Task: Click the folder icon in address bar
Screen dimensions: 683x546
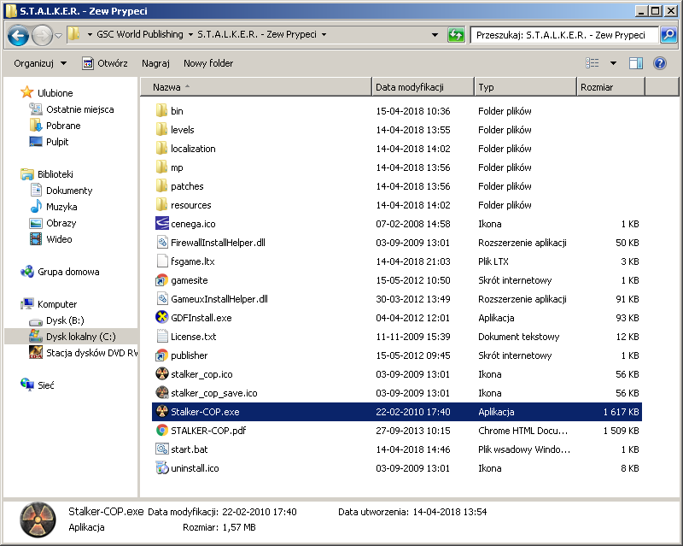Action: (74, 33)
